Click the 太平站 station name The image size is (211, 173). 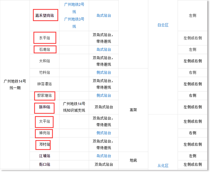(x=45, y=121)
